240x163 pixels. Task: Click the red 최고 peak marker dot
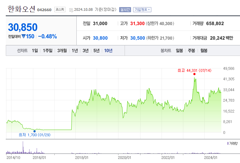point(195,74)
